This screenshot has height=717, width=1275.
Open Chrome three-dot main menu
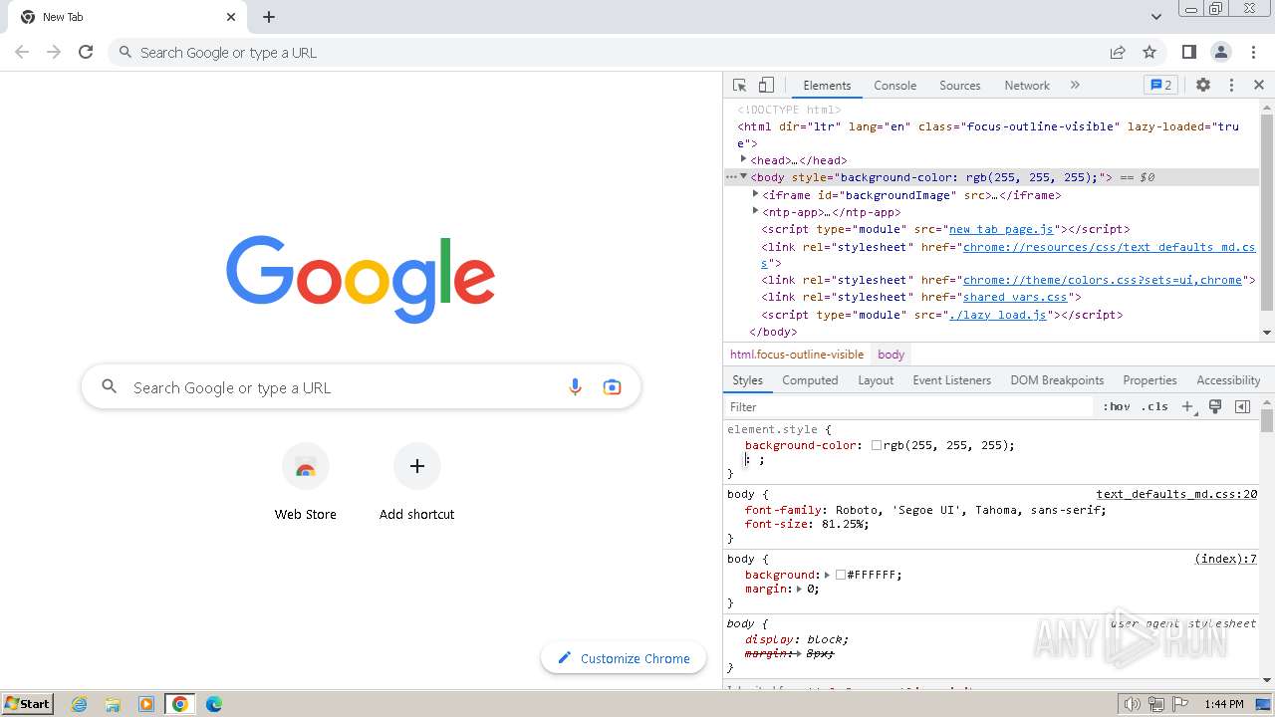[x=1253, y=53]
